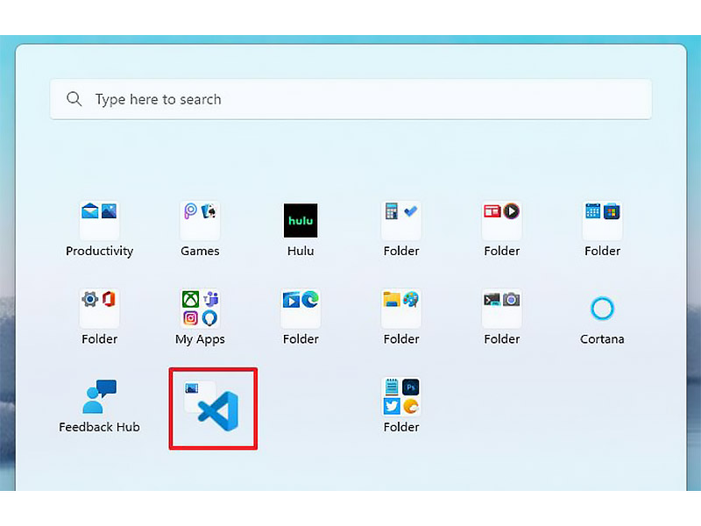Click the Twitter icon in the bottom folder

point(392,406)
